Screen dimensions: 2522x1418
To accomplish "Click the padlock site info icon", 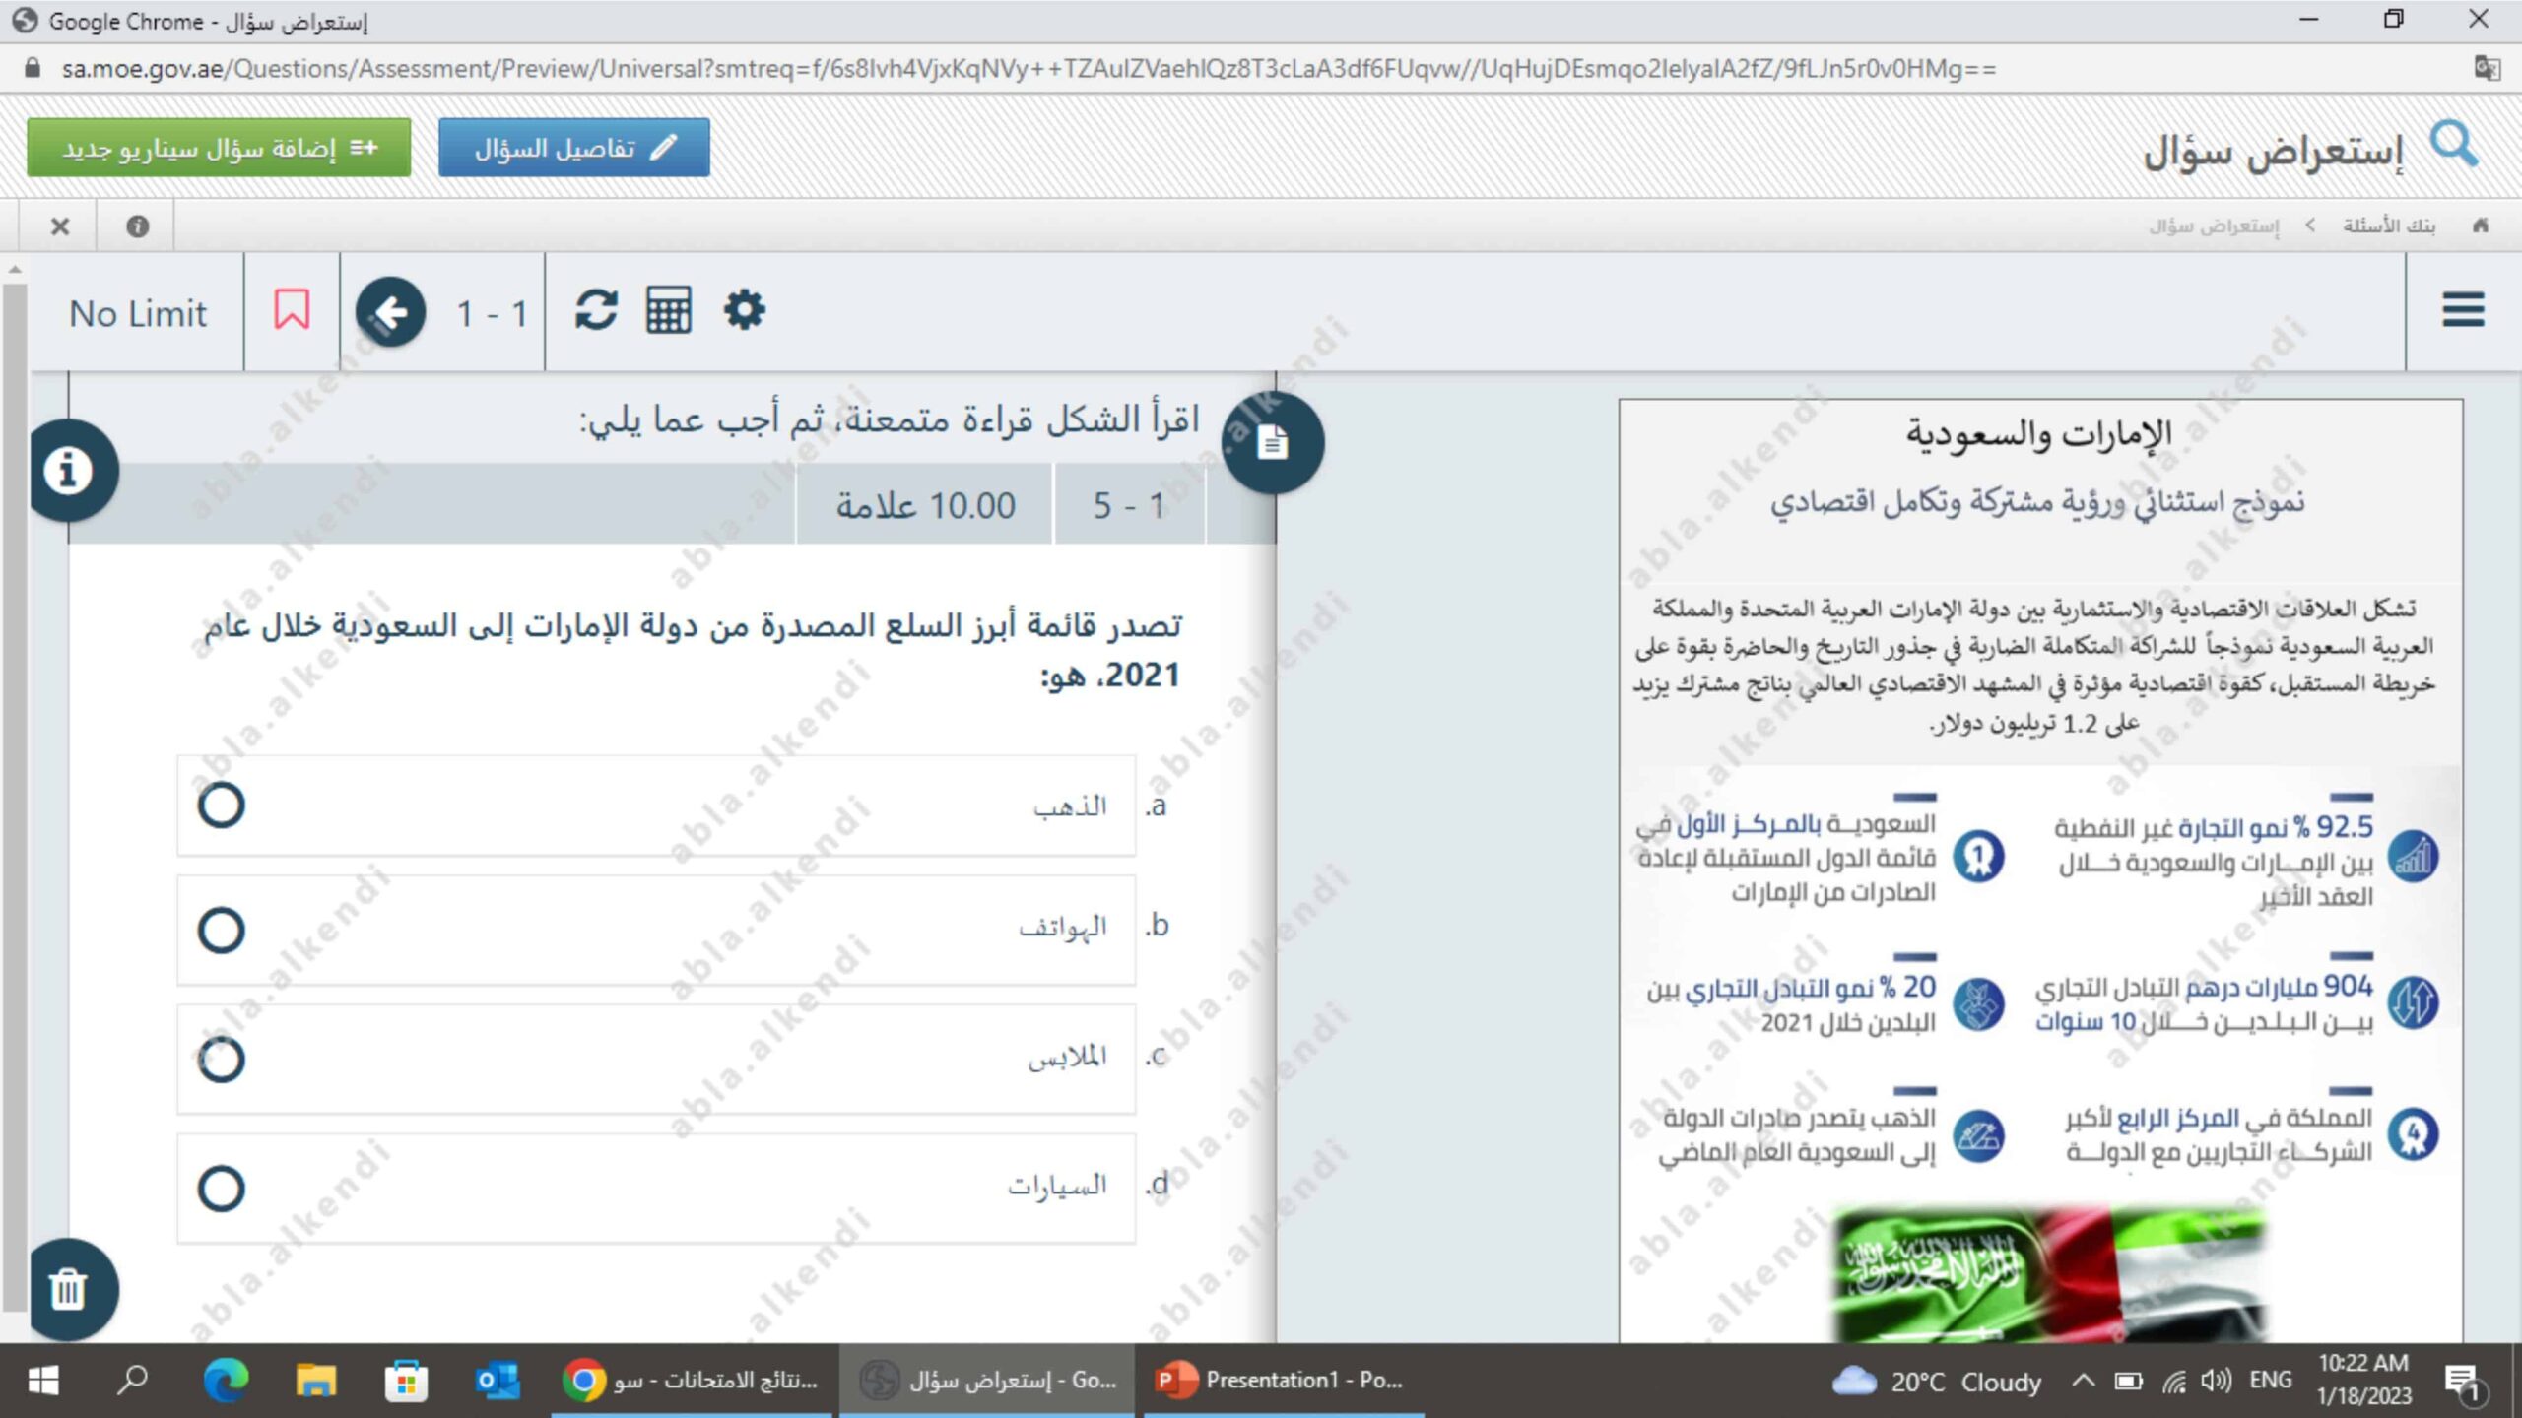I will click(33, 68).
